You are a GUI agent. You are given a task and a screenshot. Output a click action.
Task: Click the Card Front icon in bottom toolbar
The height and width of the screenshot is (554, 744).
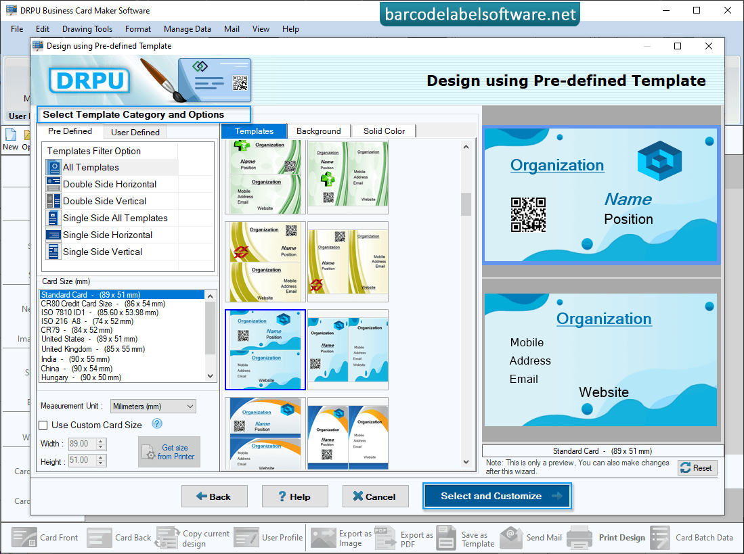tap(24, 538)
